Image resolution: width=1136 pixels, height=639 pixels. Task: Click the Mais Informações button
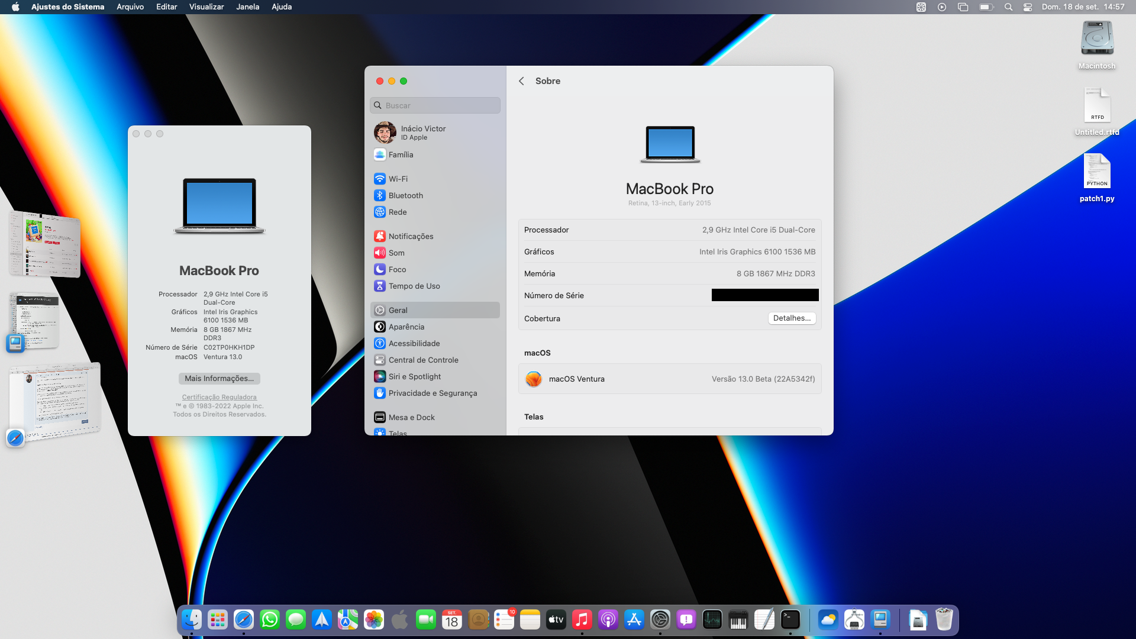tap(219, 379)
